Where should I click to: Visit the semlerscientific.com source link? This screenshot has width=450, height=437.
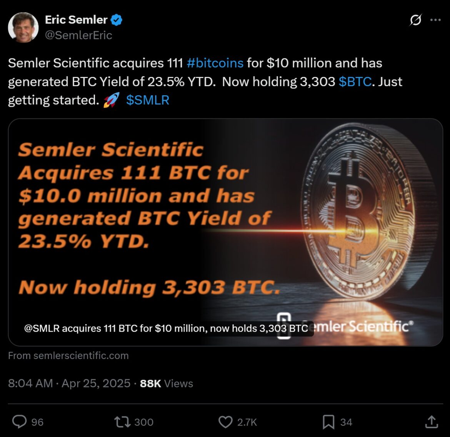(68, 356)
